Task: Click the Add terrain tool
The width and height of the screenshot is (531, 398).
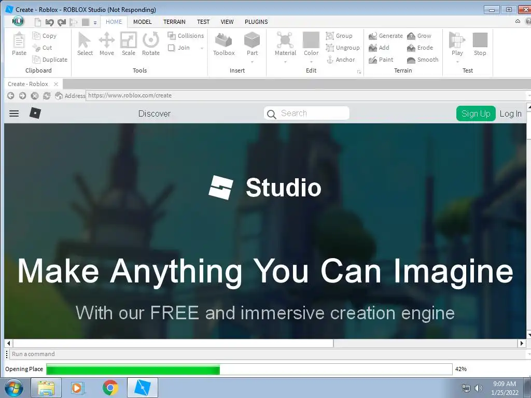Action: 379,48
